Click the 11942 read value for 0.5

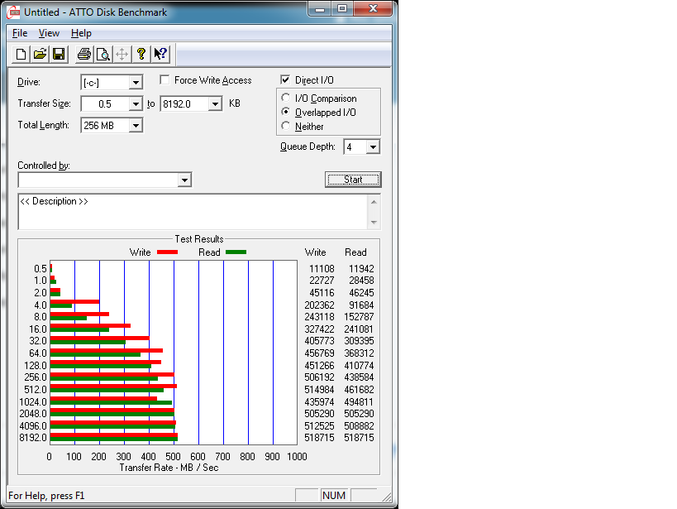pos(361,268)
